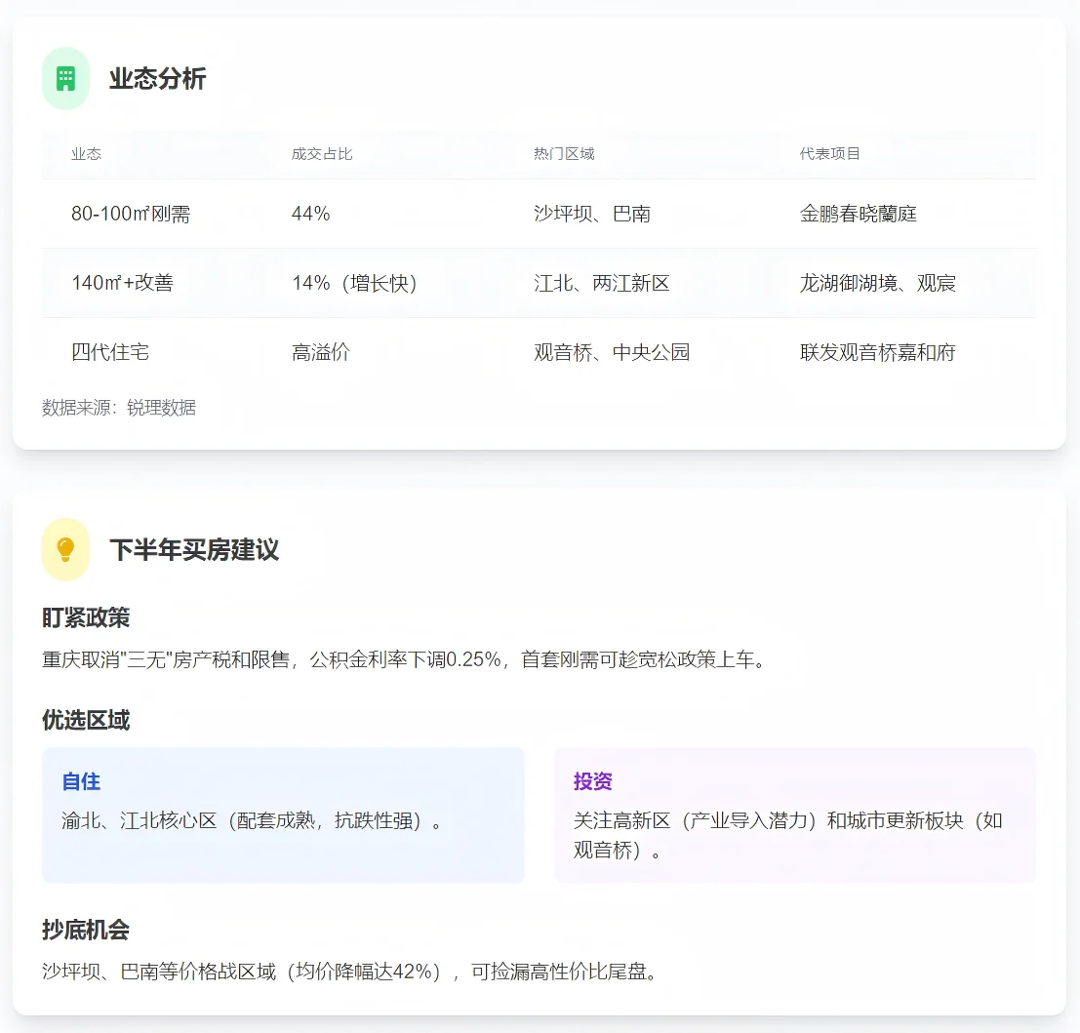The height and width of the screenshot is (1033, 1080).
Task: Click the purple 投资 card title
Action: (593, 781)
